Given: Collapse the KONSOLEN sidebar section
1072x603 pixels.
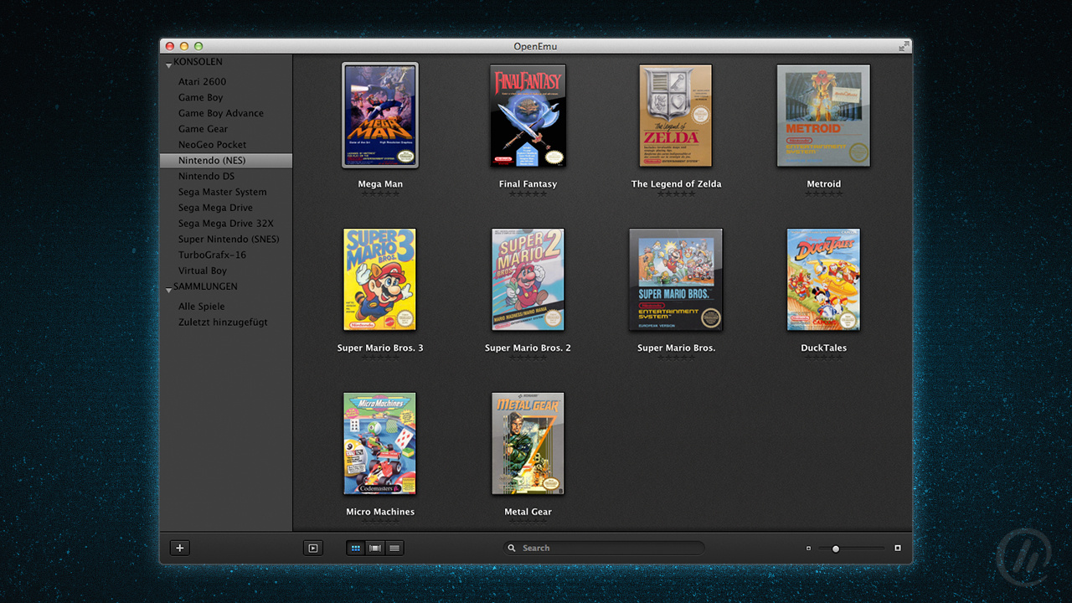Looking at the screenshot, I should point(169,64).
